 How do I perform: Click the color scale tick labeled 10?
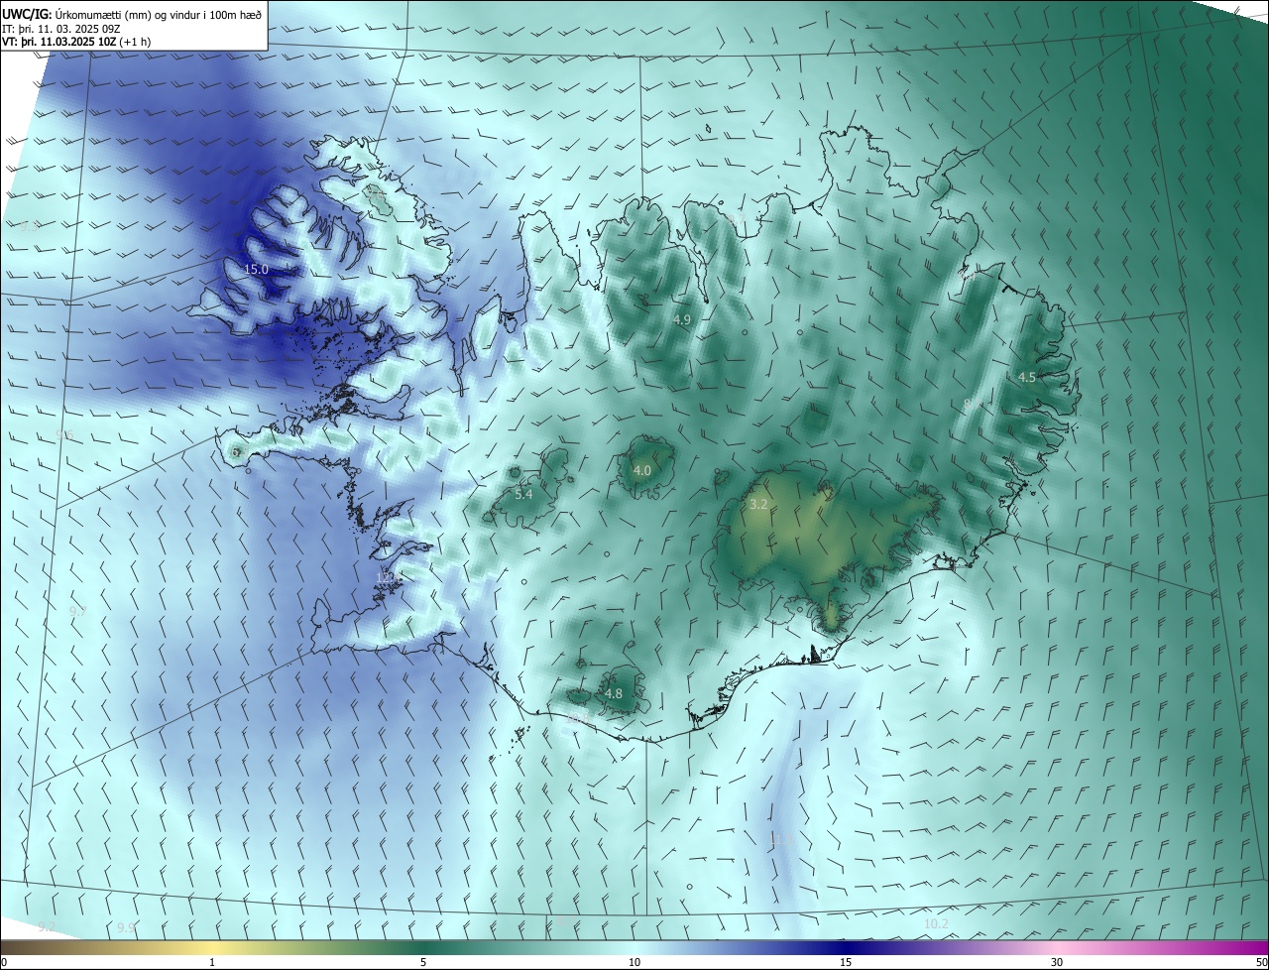pyautogui.click(x=634, y=962)
